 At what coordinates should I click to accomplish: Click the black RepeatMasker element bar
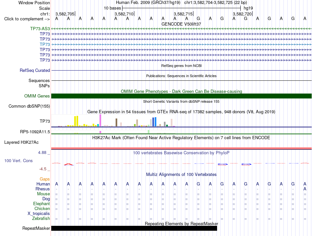tap(134, 228)
